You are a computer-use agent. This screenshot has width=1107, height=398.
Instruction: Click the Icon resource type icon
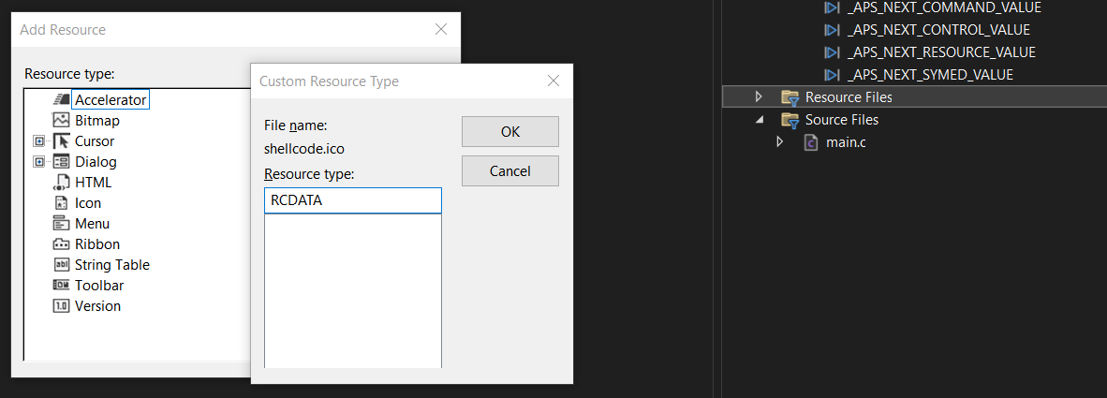(62, 203)
